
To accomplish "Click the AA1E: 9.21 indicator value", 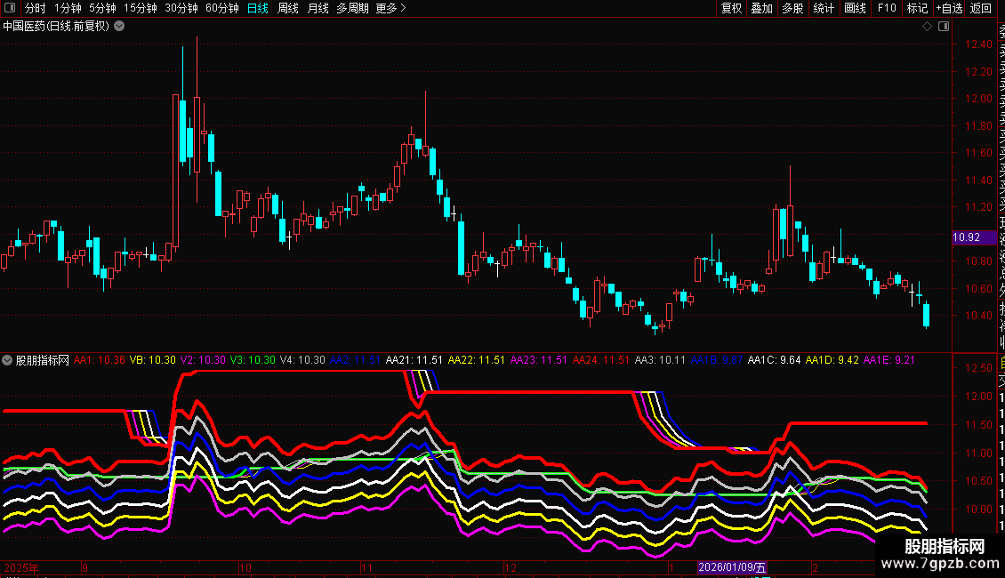I will tap(889, 360).
